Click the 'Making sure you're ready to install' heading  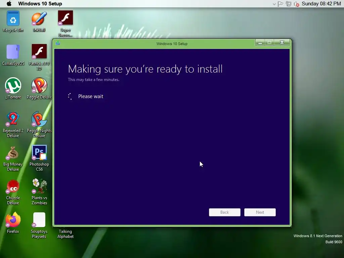click(145, 69)
